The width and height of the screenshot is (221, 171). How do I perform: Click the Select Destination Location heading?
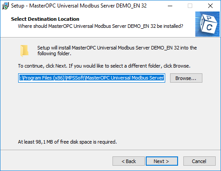(x=45, y=19)
